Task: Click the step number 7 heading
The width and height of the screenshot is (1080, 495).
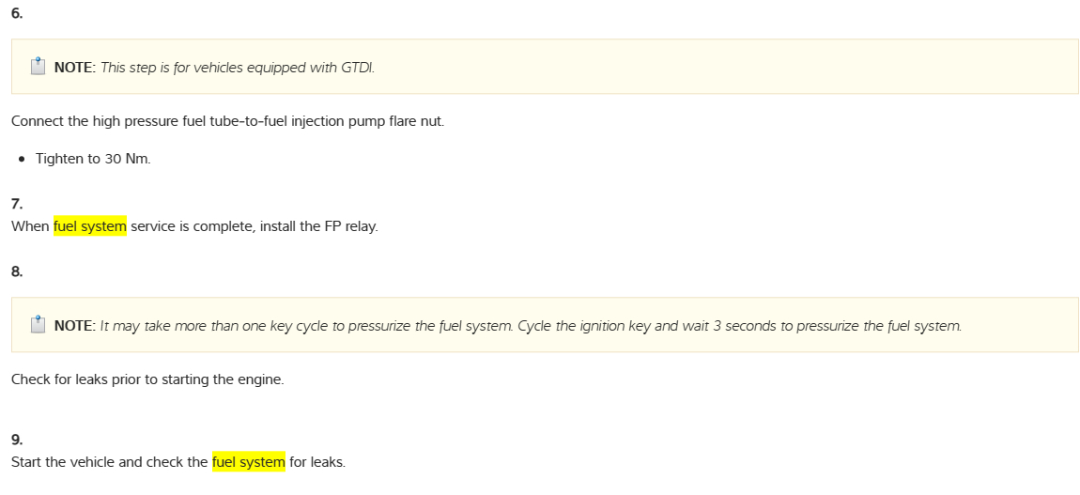Action: click(x=16, y=204)
